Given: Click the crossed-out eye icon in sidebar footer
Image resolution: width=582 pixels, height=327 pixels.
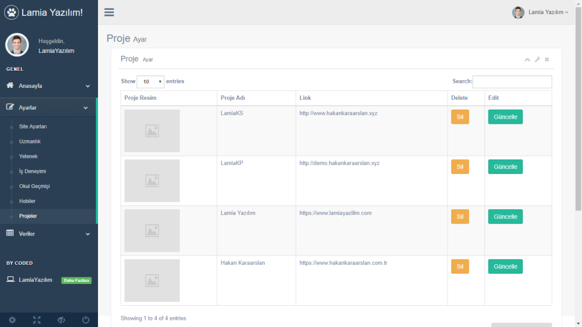Looking at the screenshot, I should coord(61,320).
